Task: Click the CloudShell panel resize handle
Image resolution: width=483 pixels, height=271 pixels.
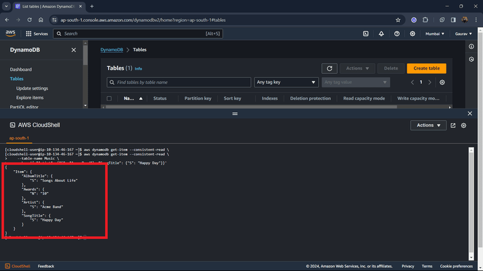Action: (235, 114)
